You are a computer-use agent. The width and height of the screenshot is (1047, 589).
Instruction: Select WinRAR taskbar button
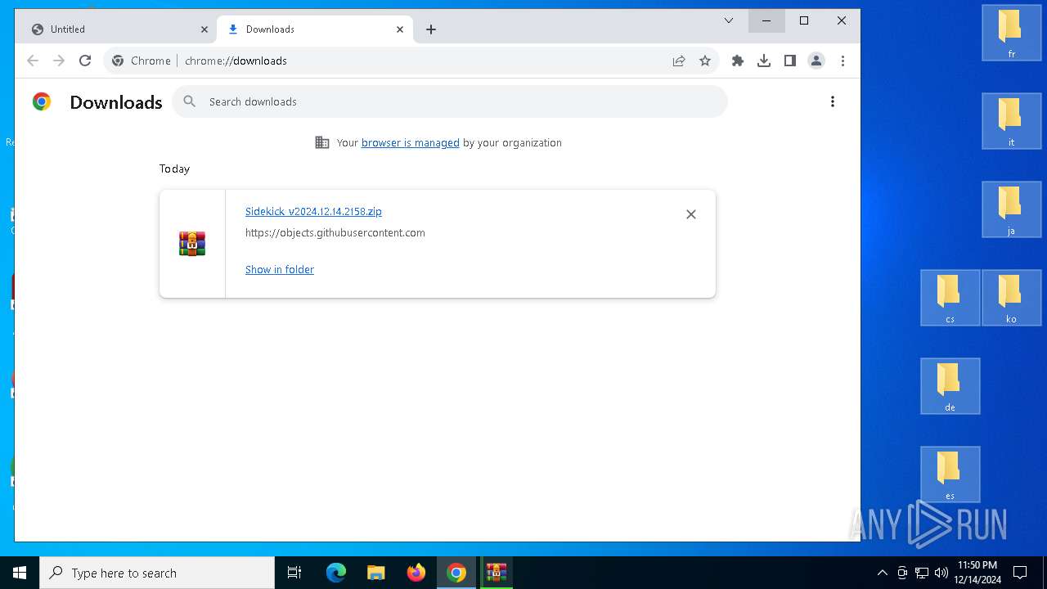497,573
